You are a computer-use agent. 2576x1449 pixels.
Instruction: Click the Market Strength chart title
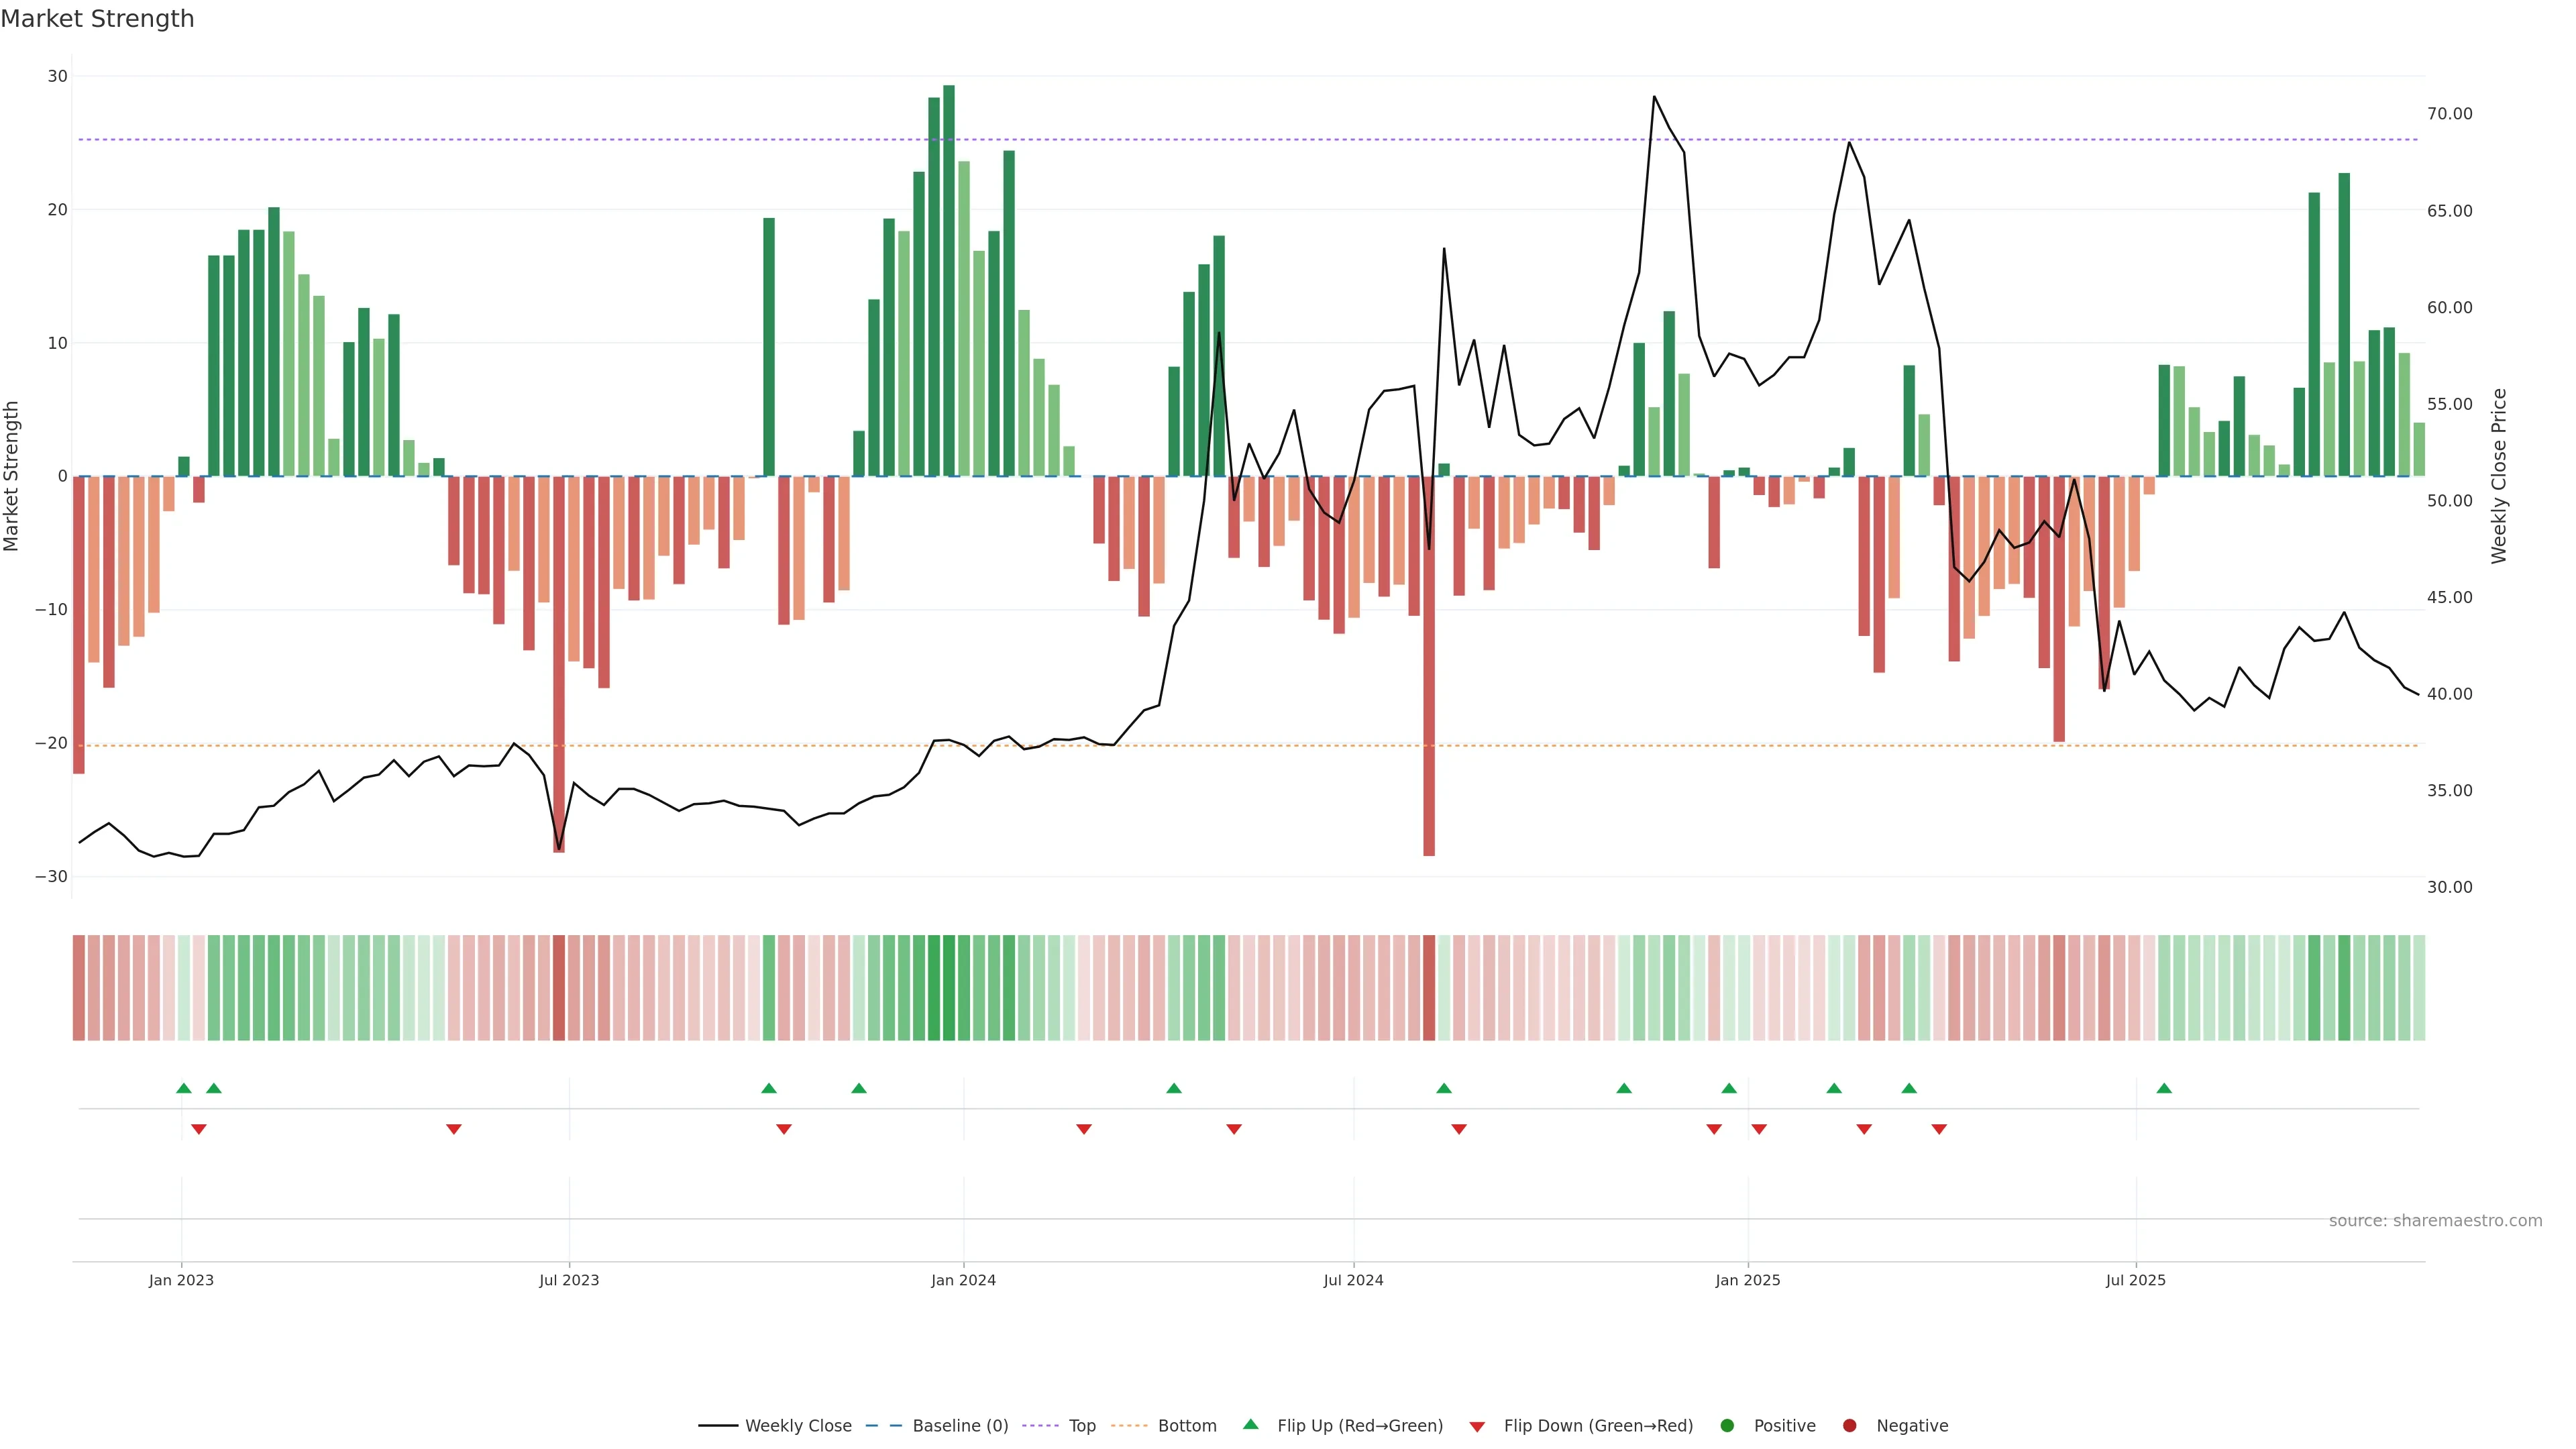tap(97, 19)
